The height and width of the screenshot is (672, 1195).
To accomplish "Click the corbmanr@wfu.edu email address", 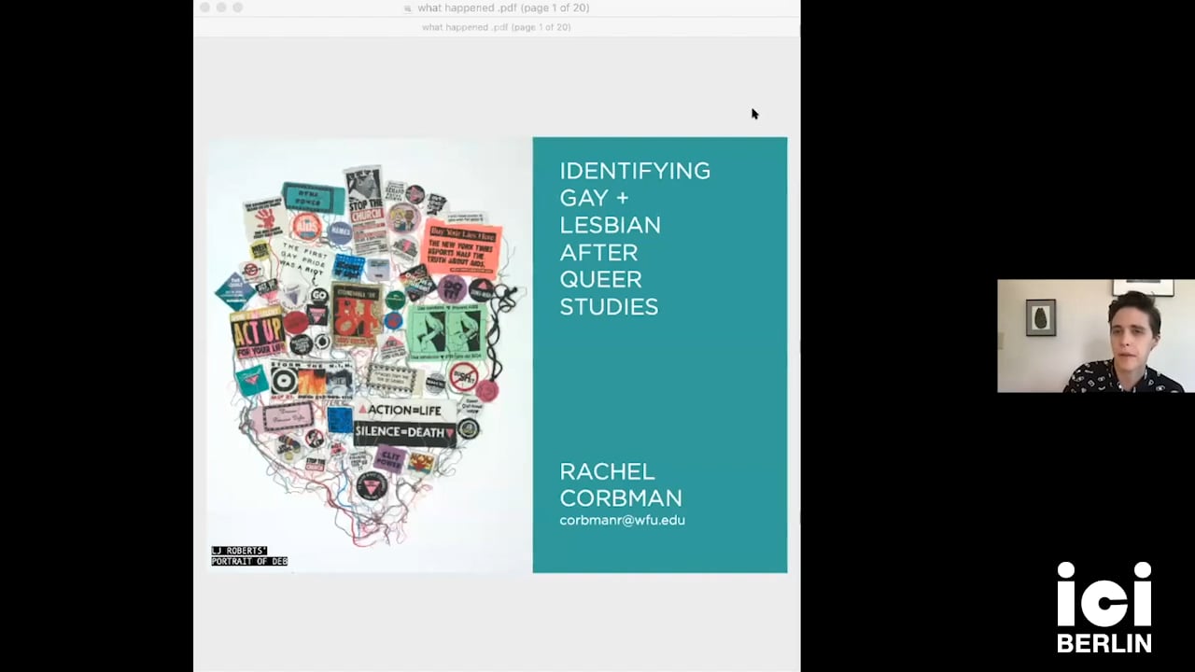I will [622, 520].
